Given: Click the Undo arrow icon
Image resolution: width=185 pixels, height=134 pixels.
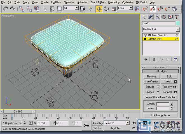Looking at the screenshot, I should coord(5,9).
